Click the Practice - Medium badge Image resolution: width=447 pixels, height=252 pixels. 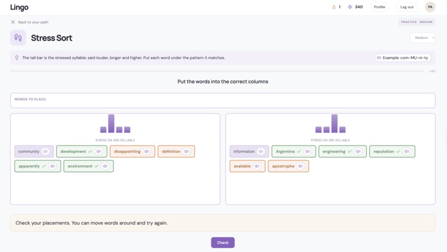point(416,22)
